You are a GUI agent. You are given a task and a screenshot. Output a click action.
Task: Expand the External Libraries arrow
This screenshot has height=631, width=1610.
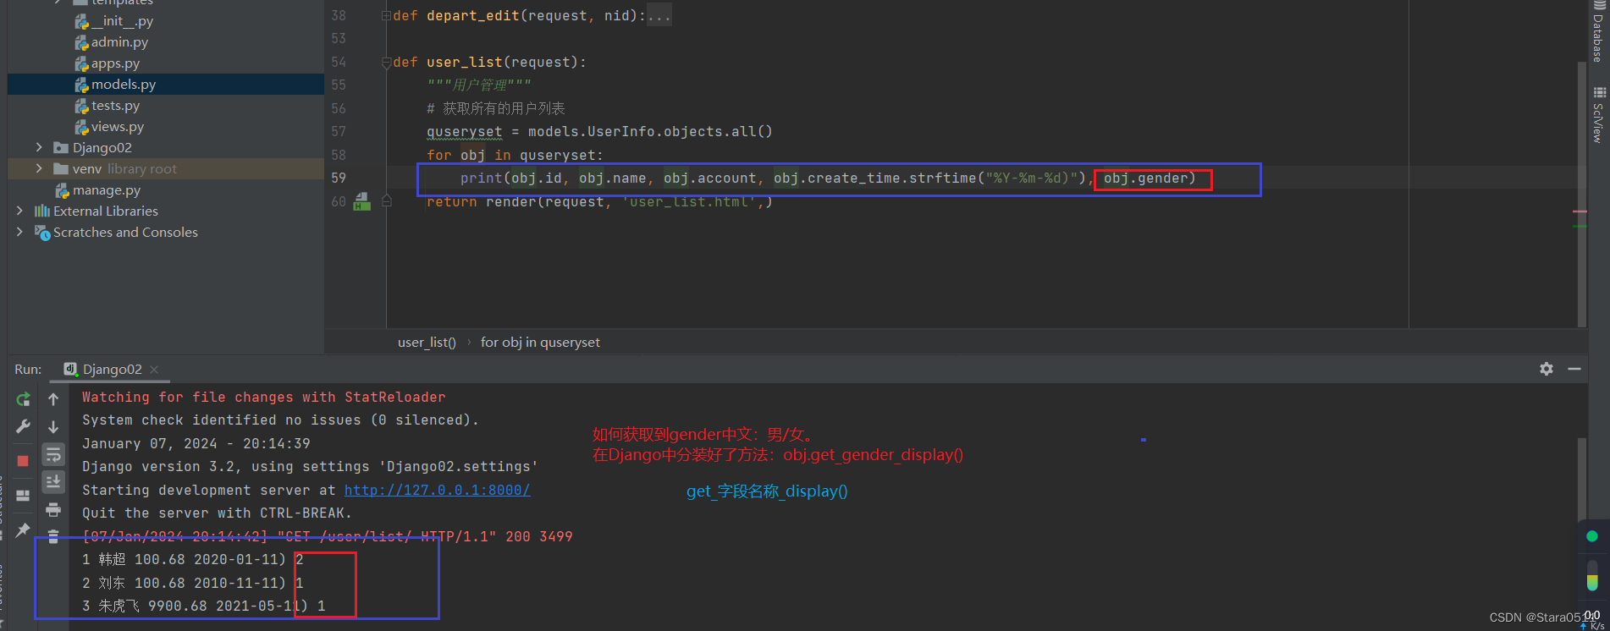pyautogui.click(x=19, y=211)
